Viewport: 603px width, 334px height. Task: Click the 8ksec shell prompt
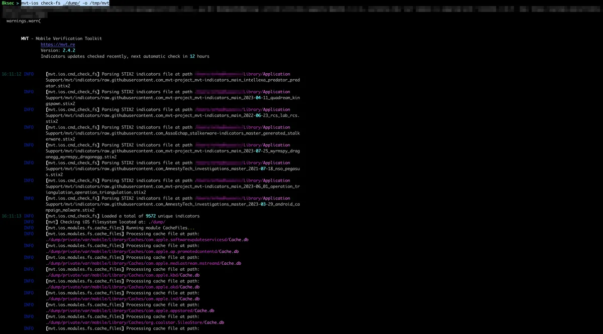(8, 3)
